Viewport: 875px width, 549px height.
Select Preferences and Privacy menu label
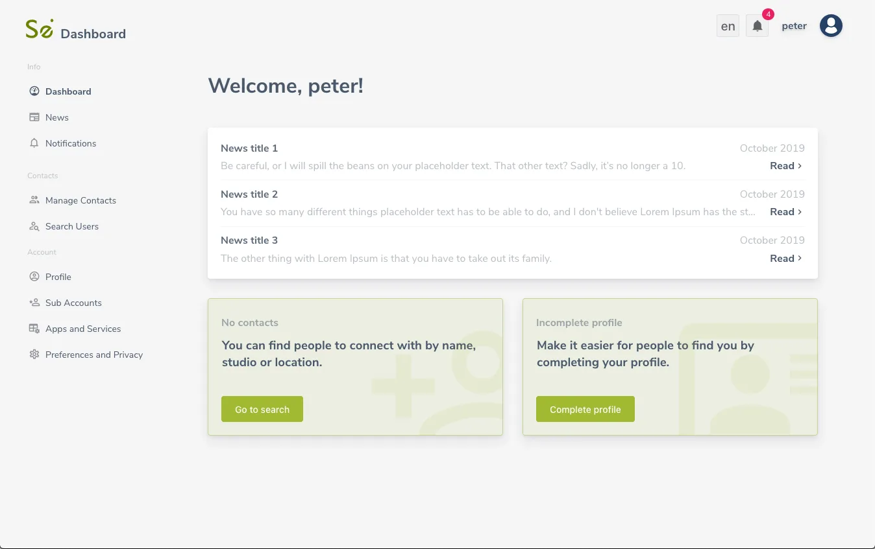point(94,355)
